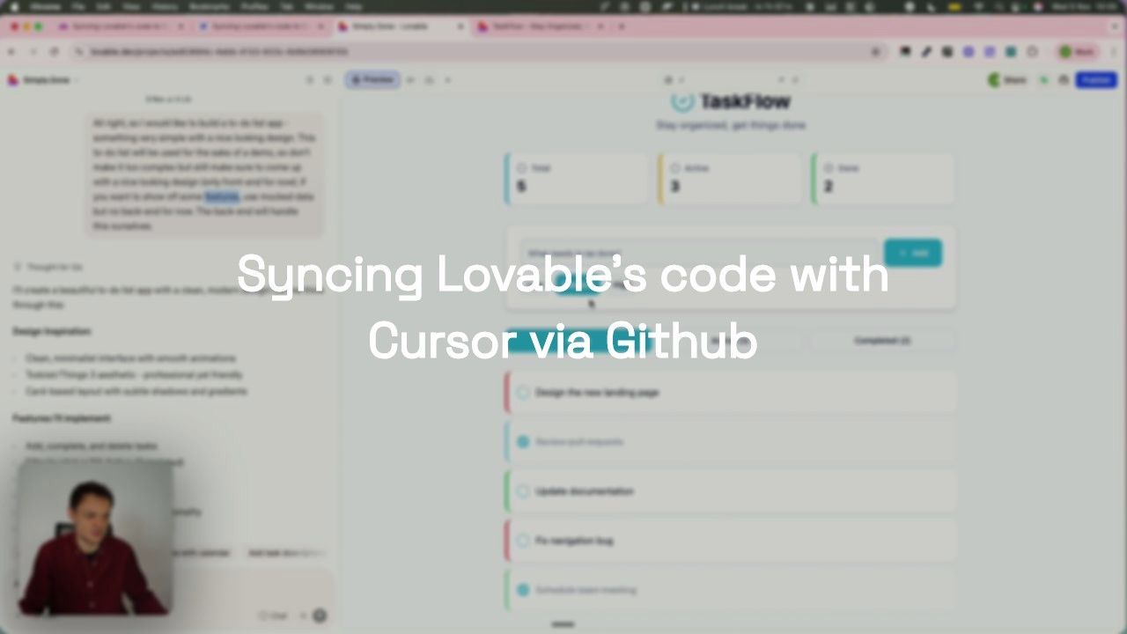Uncheck Review pull requests task
Viewport: 1127px width, 634px height.
coord(523,441)
